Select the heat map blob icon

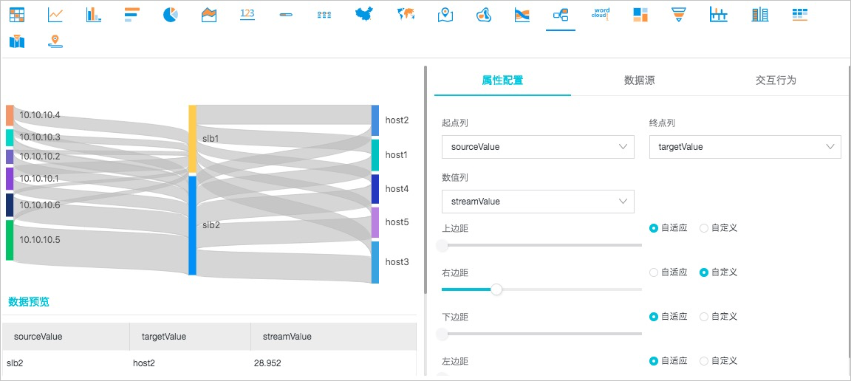coord(484,16)
